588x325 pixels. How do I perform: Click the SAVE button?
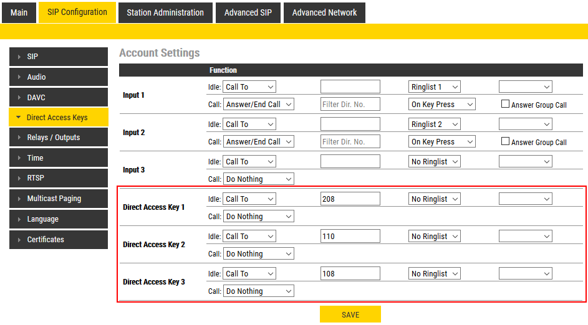point(350,314)
